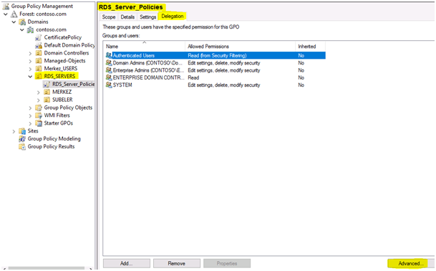
Task: Click the Domain Admins group icon
Action: point(109,63)
